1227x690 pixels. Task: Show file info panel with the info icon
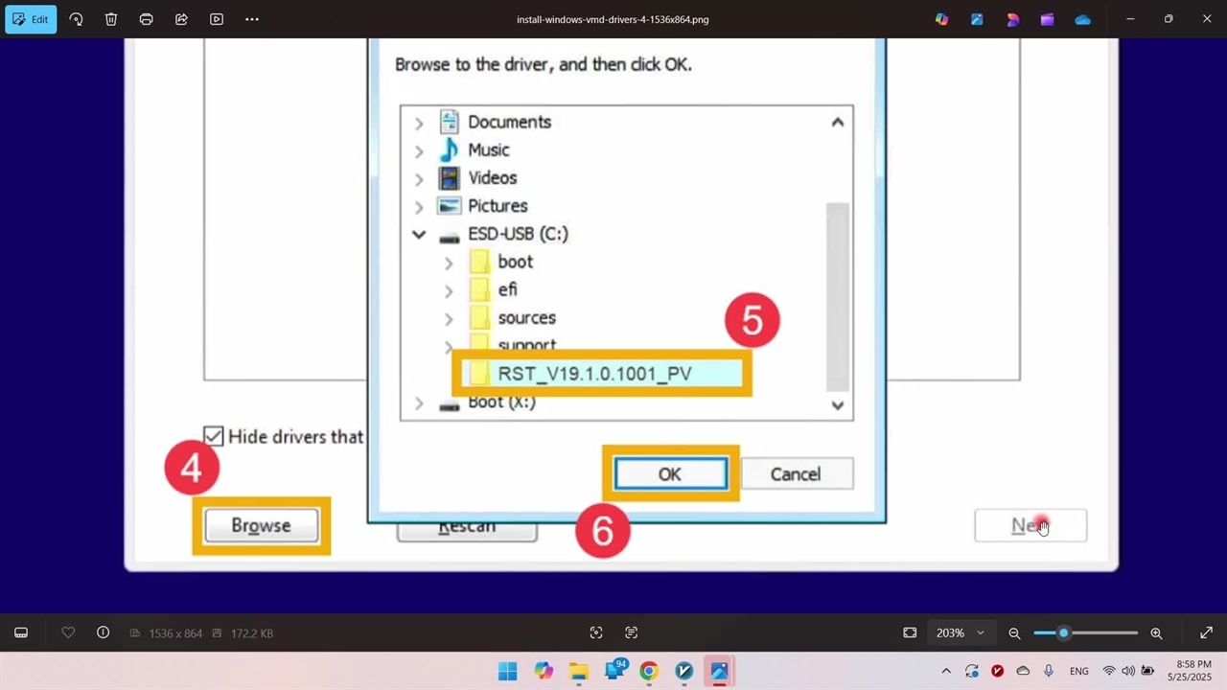tap(103, 632)
